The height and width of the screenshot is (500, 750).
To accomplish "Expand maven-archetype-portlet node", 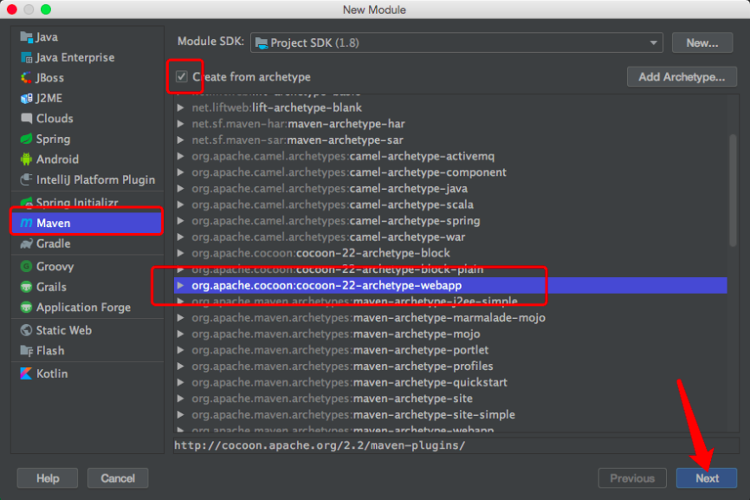I will click(x=180, y=350).
